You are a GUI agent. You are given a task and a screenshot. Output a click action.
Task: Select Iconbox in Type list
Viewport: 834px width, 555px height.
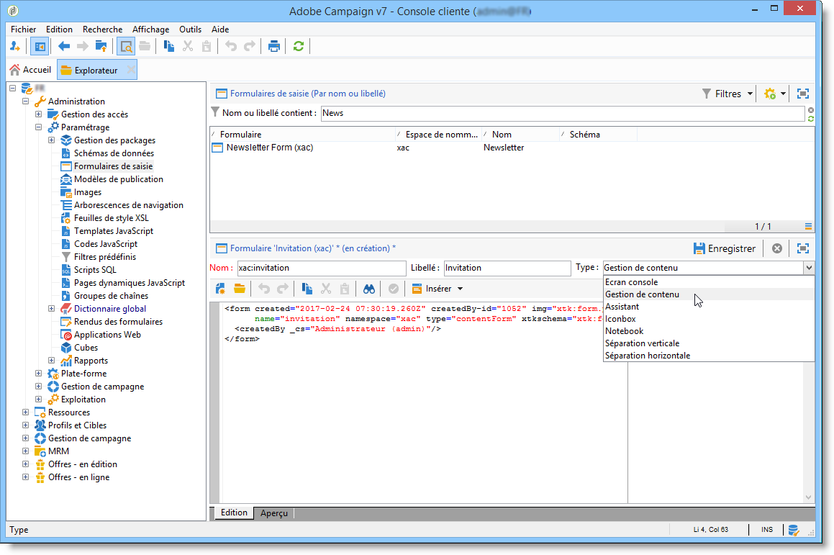(x=709, y=319)
